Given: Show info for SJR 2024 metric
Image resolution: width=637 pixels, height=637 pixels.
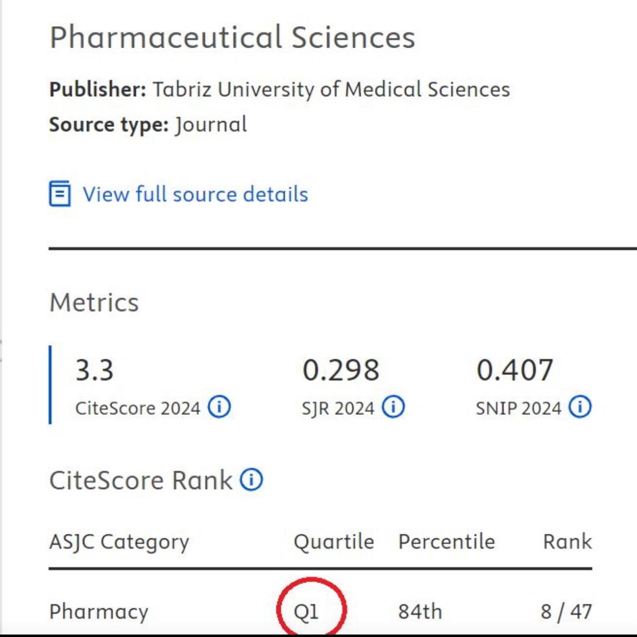Looking at the screenshot, I should point(393,407).
